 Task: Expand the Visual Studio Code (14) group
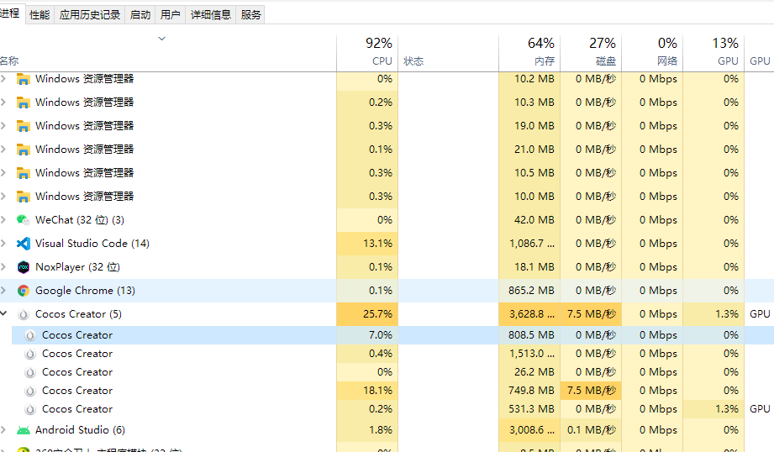pyautogui.click(x=3, y=244)
